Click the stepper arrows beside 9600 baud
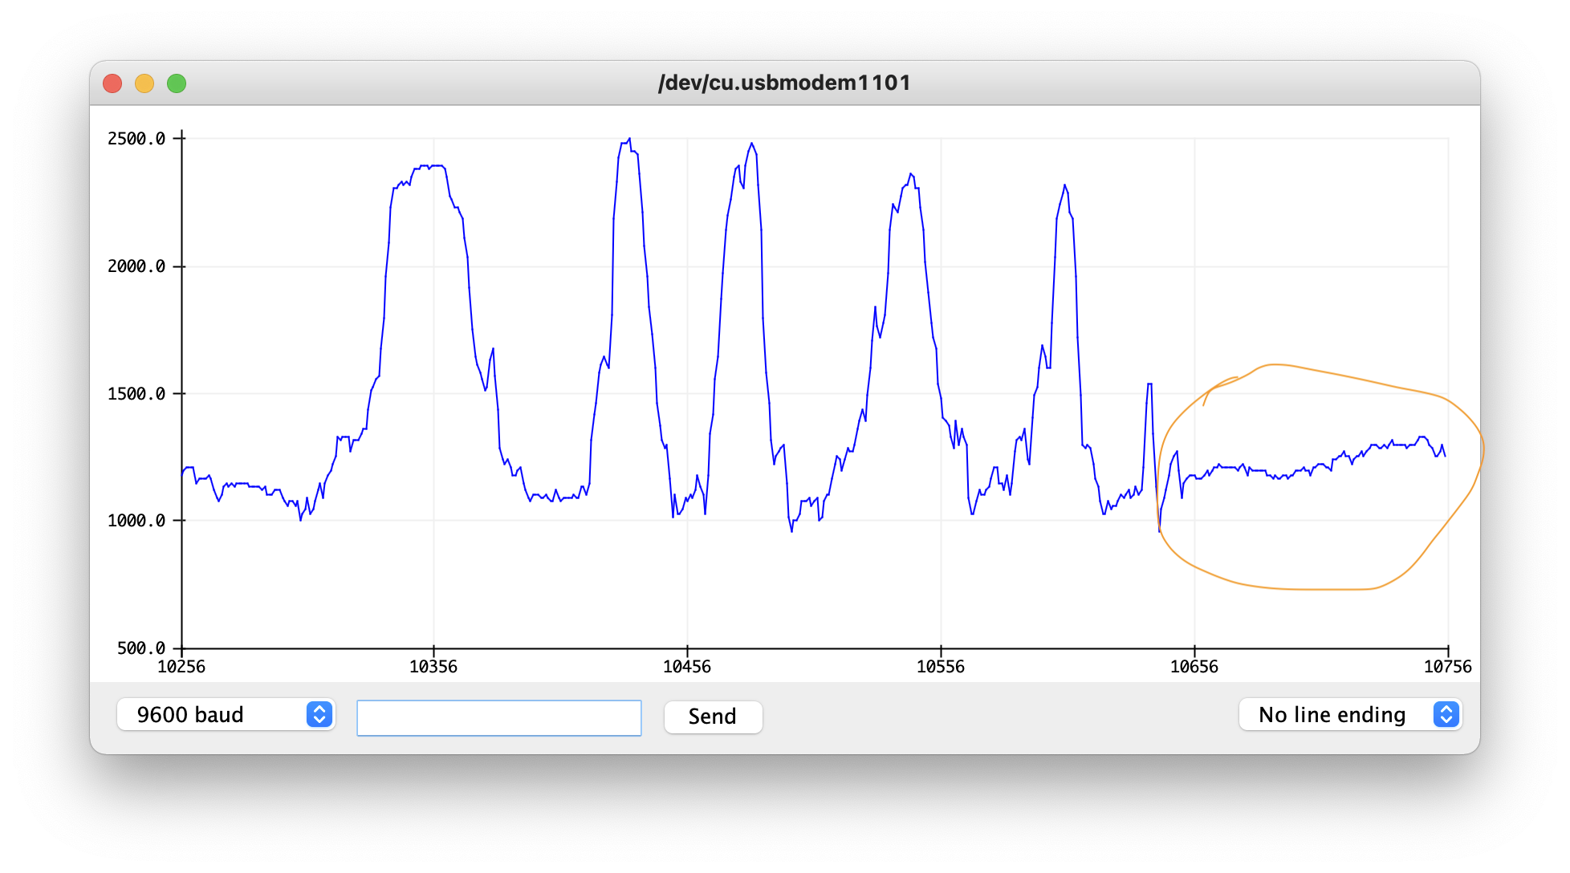This screenshot has height=873, width=1570. (x=319, y=715)
